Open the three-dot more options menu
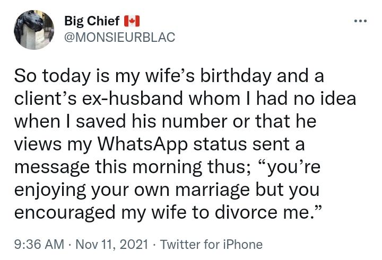The width and height of the screenshot is (382, 260). (x=360, y=21)
